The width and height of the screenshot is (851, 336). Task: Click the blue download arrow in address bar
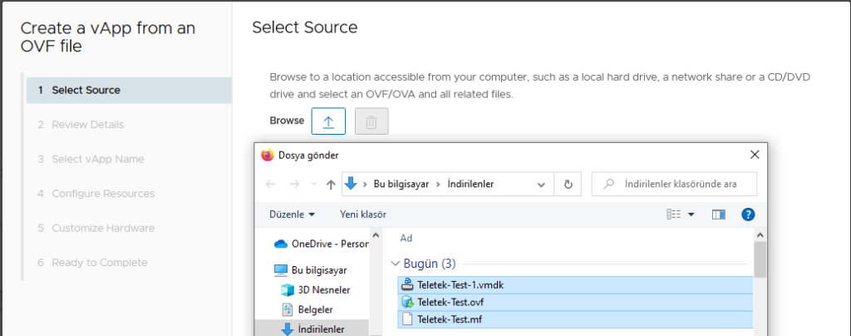click(352, 184)
